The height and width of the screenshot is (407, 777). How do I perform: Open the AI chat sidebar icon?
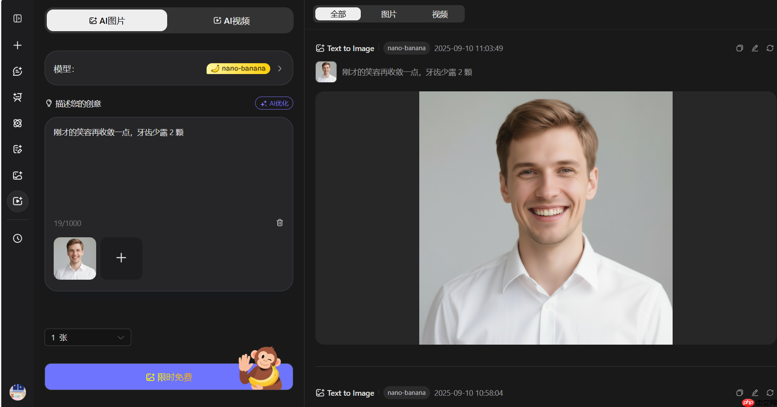click(x=17, y=71)
